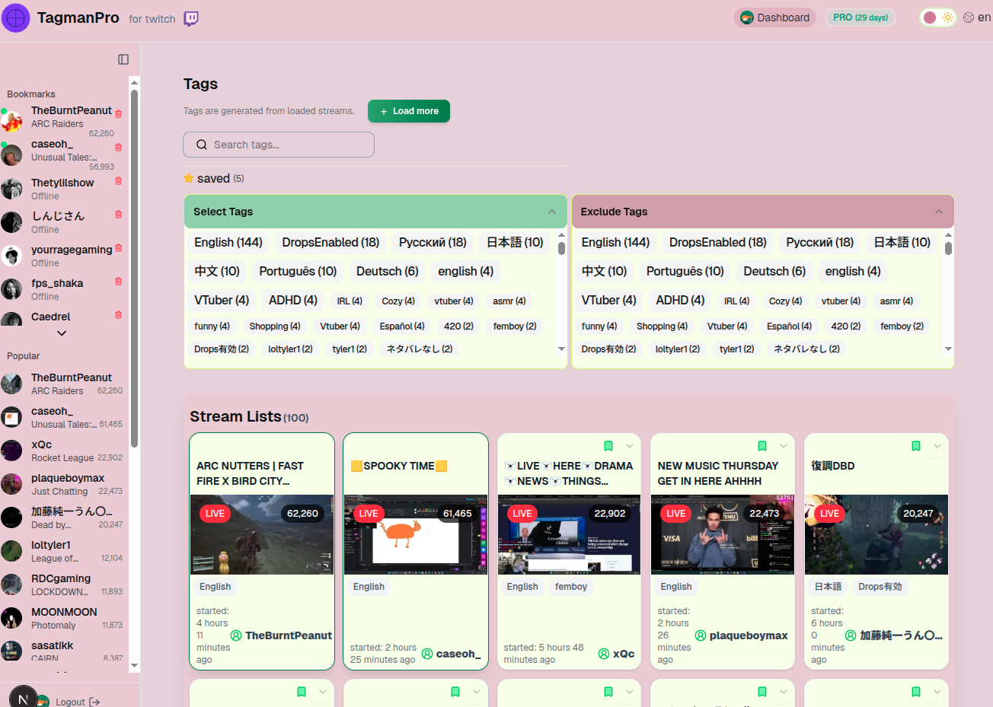
Task: Expand the xQc stream card chevron
Action: 630,446
